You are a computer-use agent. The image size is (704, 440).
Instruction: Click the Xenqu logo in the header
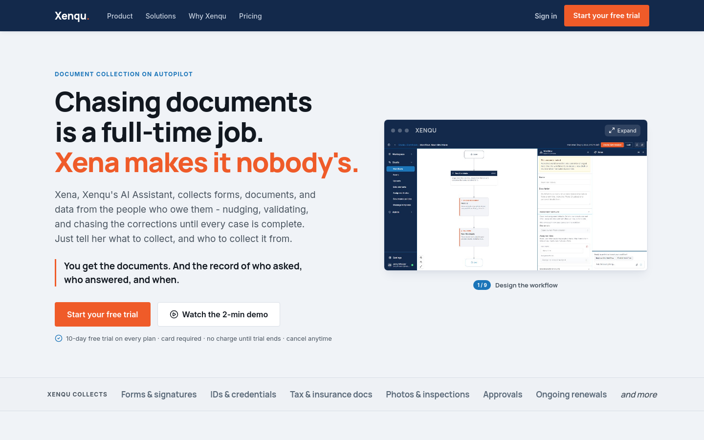tap(72, 16)
